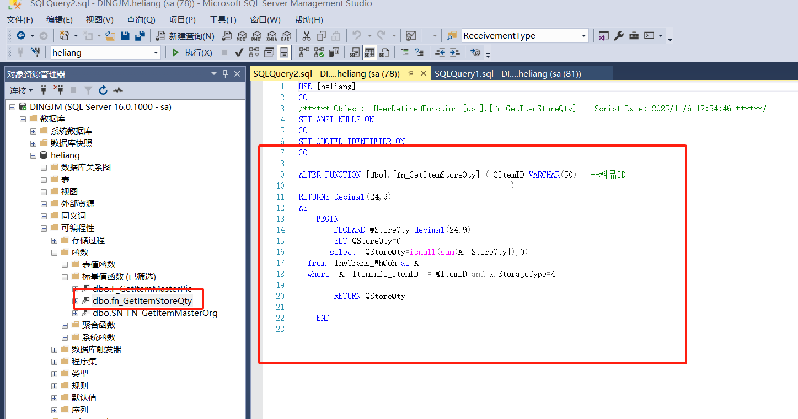The height and width of the screenshot is (419, 798).
Task: Click the command window terminal icon
Action: pyautogui.click(x=649, y=35)
